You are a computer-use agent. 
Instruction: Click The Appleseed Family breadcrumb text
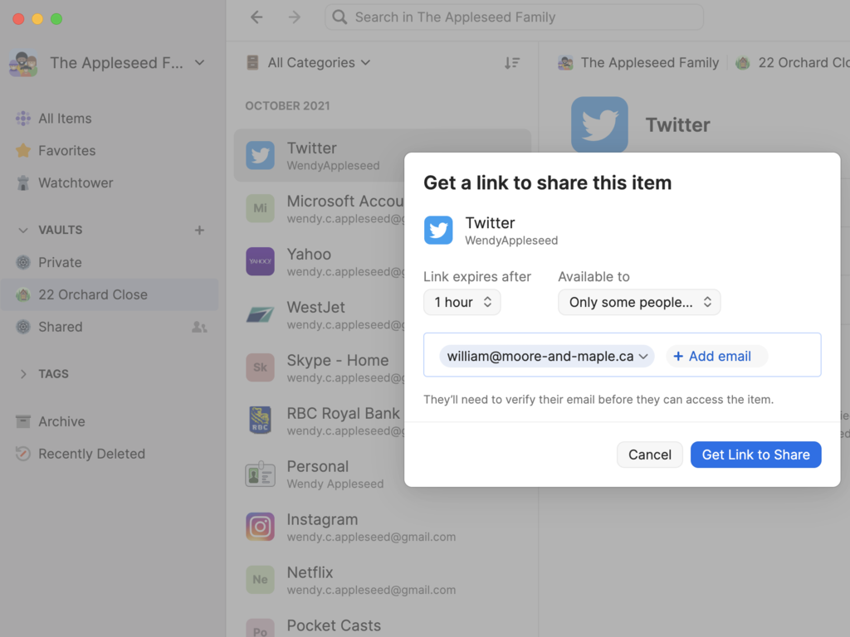649,63
